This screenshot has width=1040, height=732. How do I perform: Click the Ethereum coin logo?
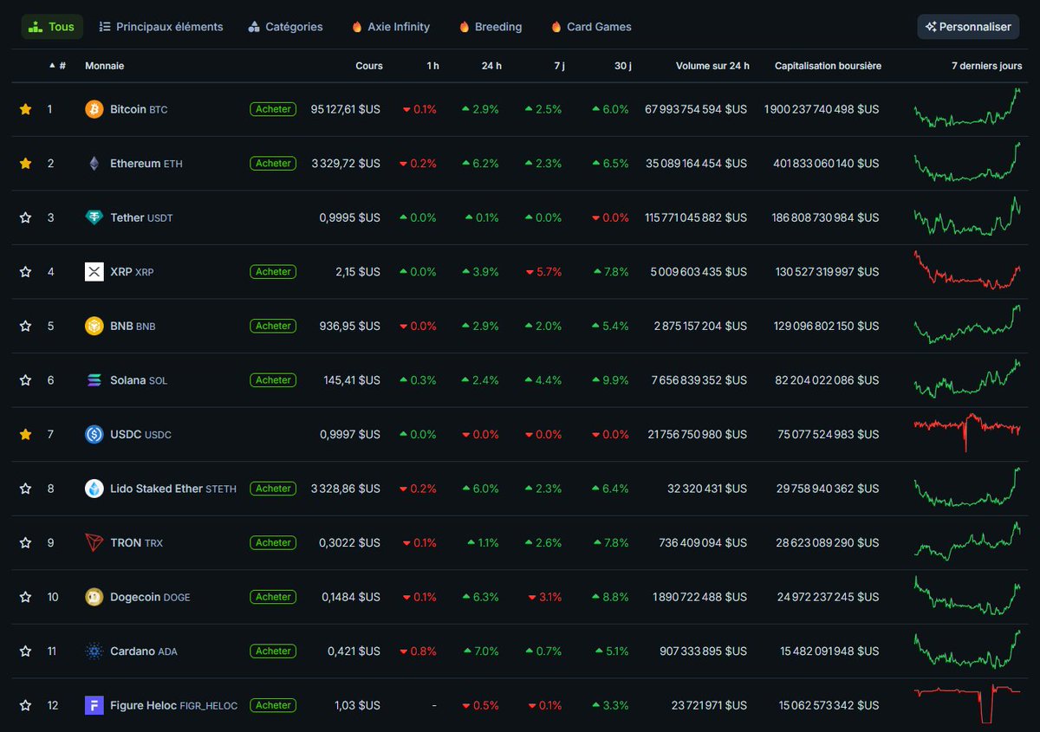[x=94, y=163]
